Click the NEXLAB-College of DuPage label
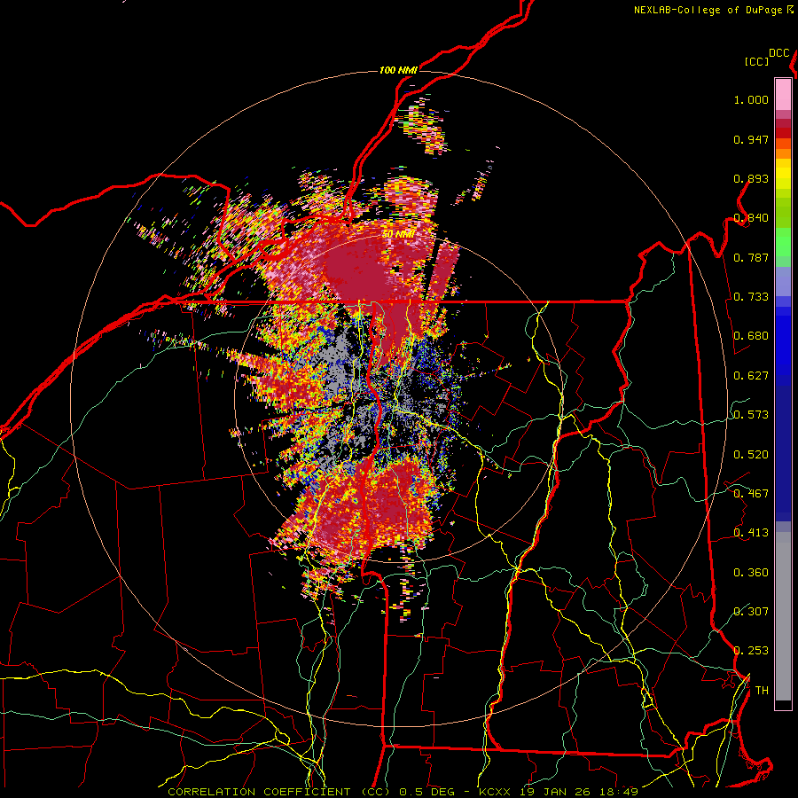Image resolution: width=798 pixels, height=798 pixels. click(x=708, y=10)
